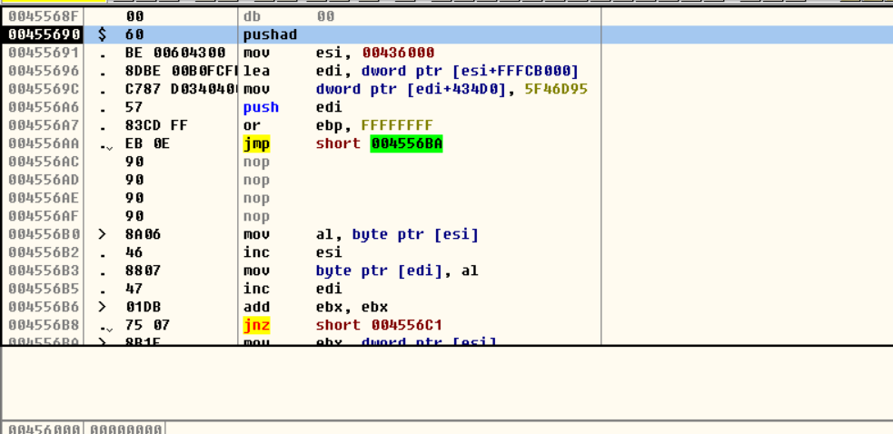This screenshot has height=434, width=893.
Task: Select hex bytes '8A06'
Action: tap(143, 234)
